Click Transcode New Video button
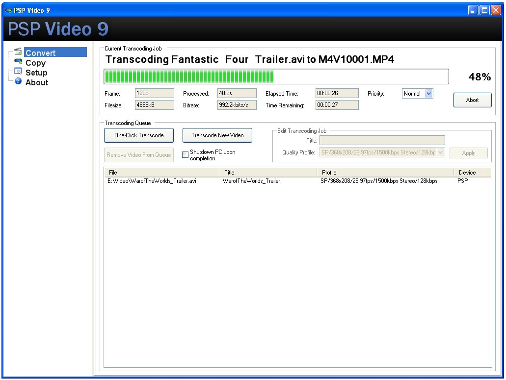 pyautogui.click(x=217, y=135)
